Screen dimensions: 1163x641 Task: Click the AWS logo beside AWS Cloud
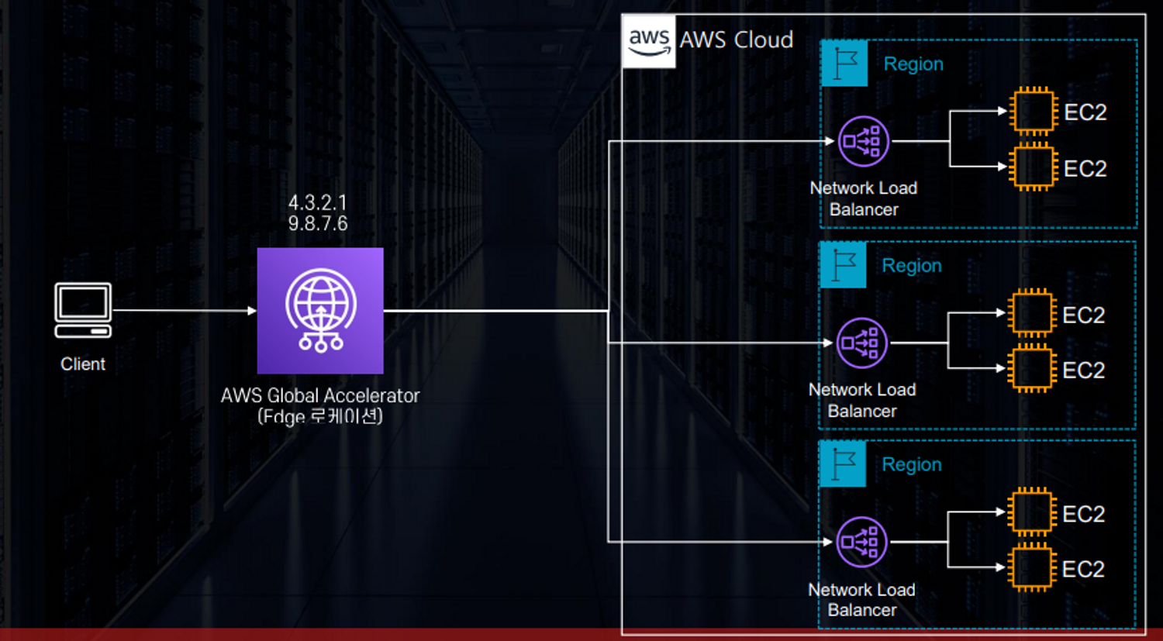coord(649,41)
